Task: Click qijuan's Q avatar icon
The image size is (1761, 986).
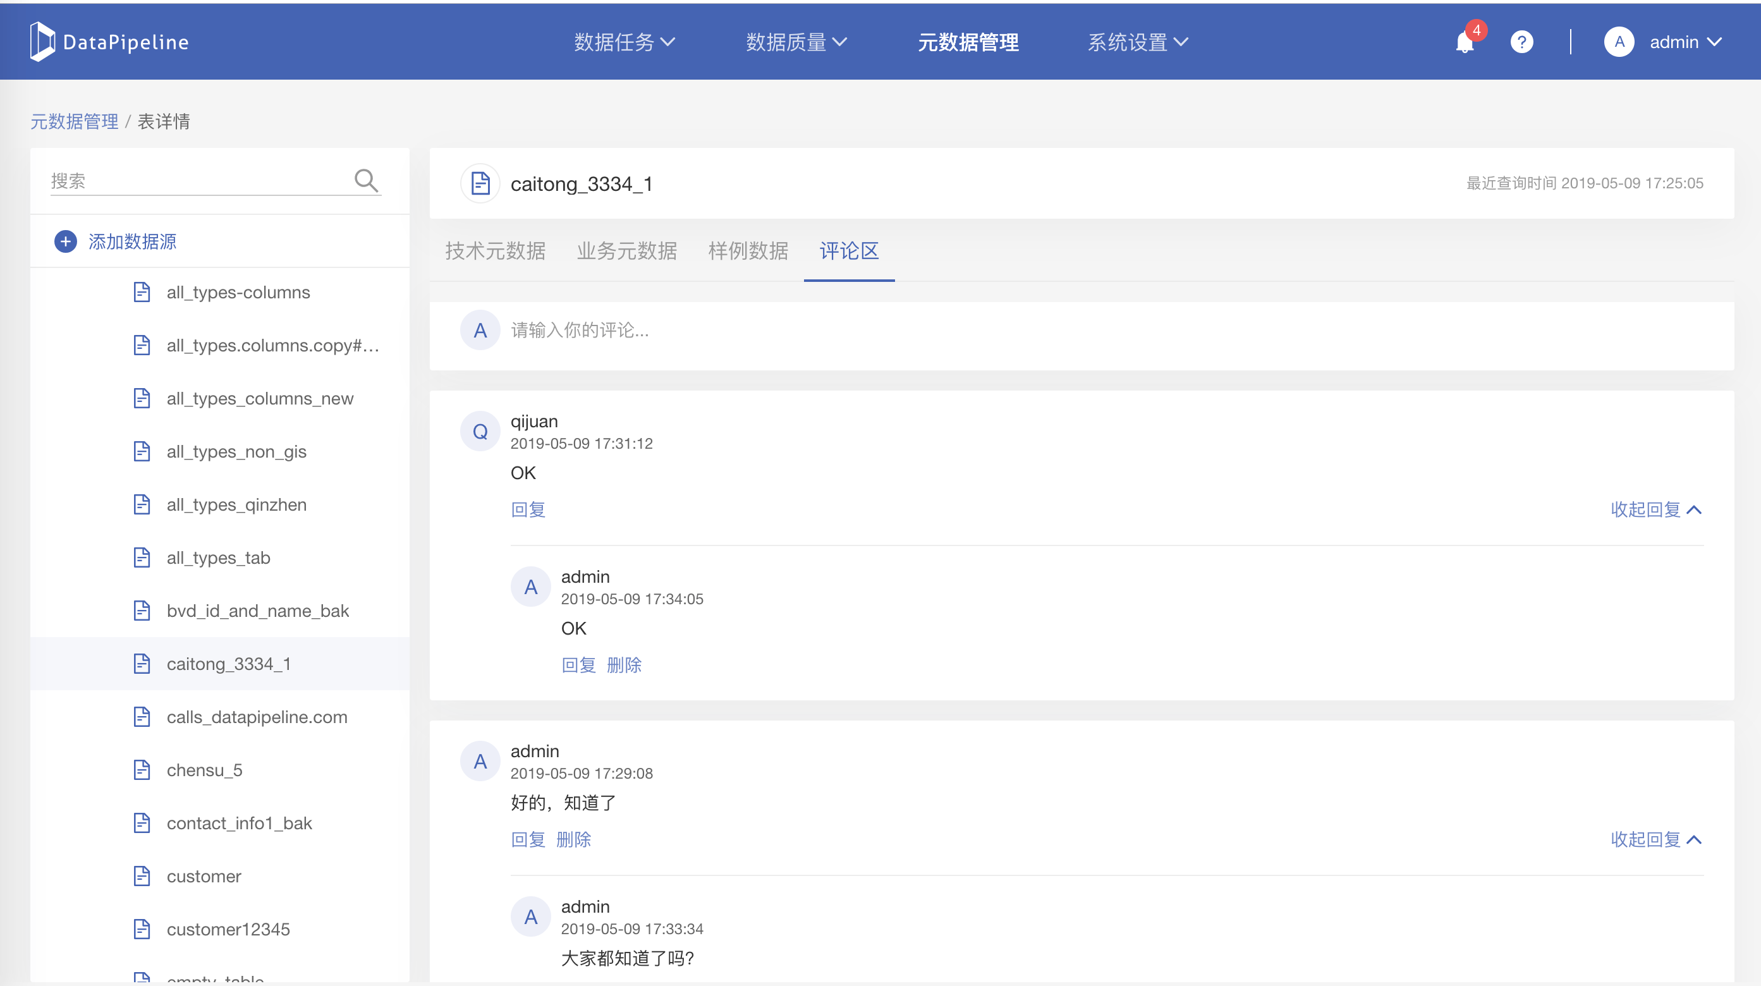Action: click(x=480, y=431)
